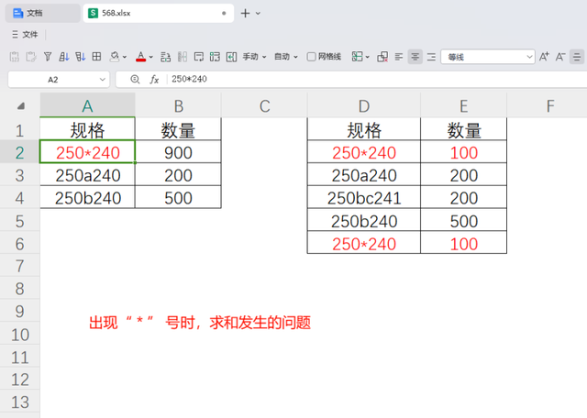Click the Name Box showing A2
The image size is (587, 418).
pos(53,80)
